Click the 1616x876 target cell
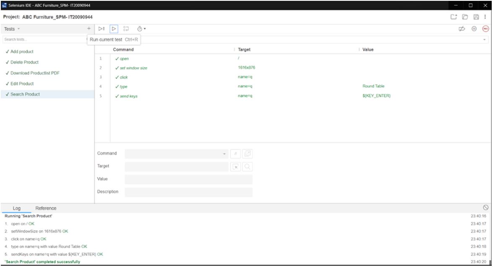 [247, 67]
